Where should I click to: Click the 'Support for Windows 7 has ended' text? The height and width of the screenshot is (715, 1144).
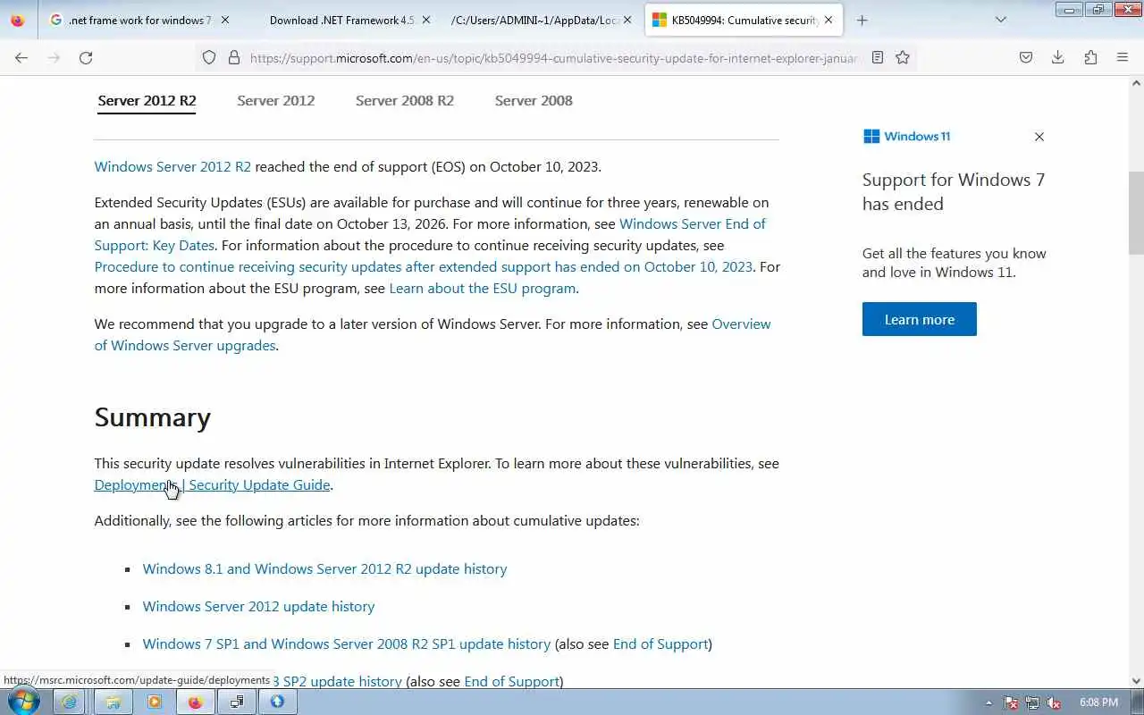(954, 191)
